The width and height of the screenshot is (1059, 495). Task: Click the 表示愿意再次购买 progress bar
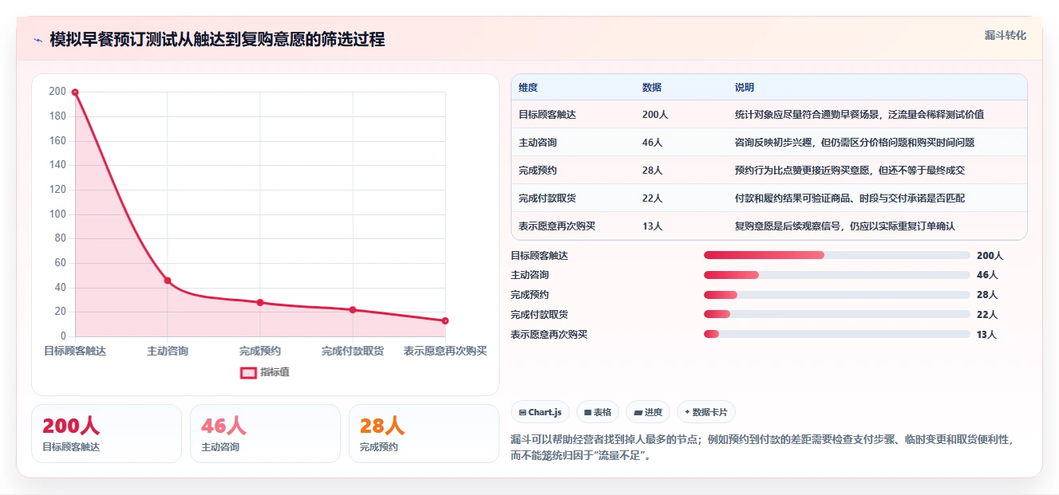836,334
